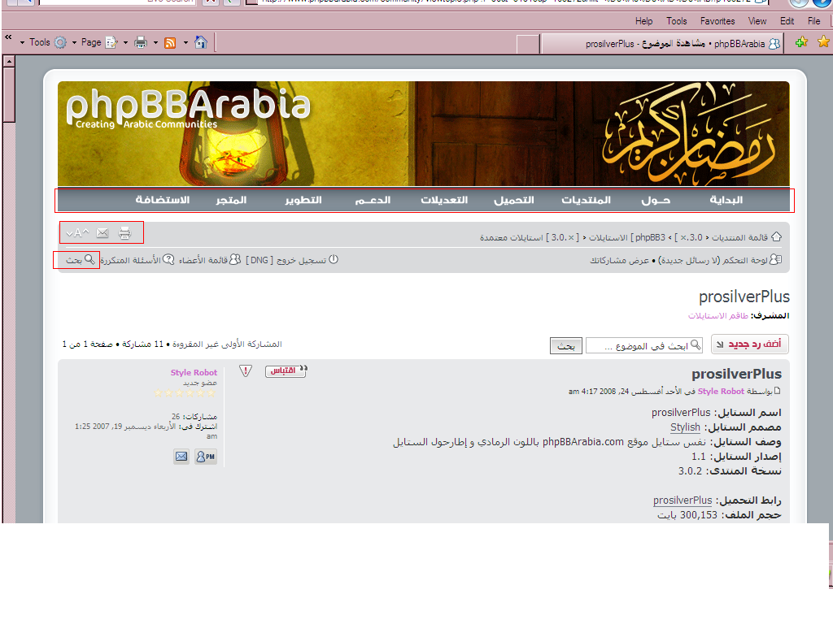Open التعديلات in the site navigation

pyautogui.click(x=444, y=200)
